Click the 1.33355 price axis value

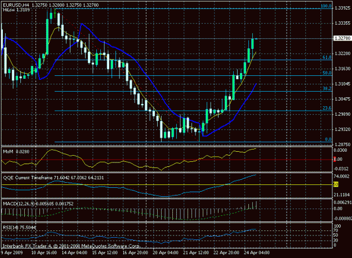click(342, 23)
